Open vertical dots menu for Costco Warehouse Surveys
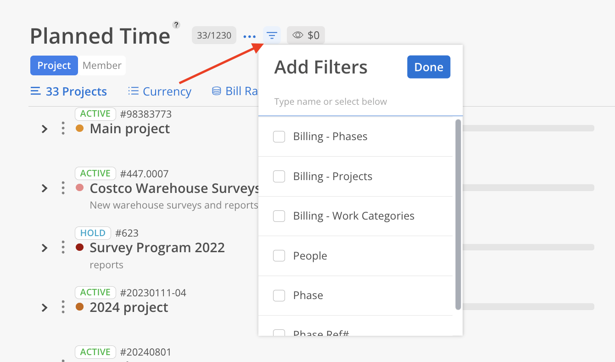 pyautogui.click(x=63, y=188)
